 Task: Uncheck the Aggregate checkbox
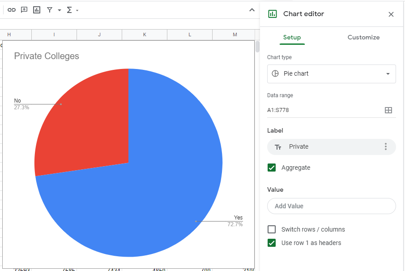click(x=272, y=168)
